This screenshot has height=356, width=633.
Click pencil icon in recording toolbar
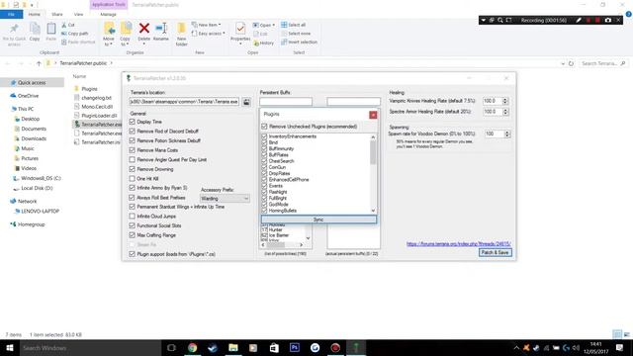(x=579, y=20)
